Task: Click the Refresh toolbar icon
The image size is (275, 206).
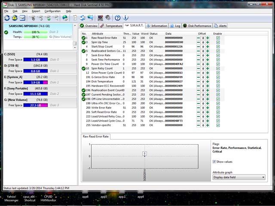Action: [6, 18]
